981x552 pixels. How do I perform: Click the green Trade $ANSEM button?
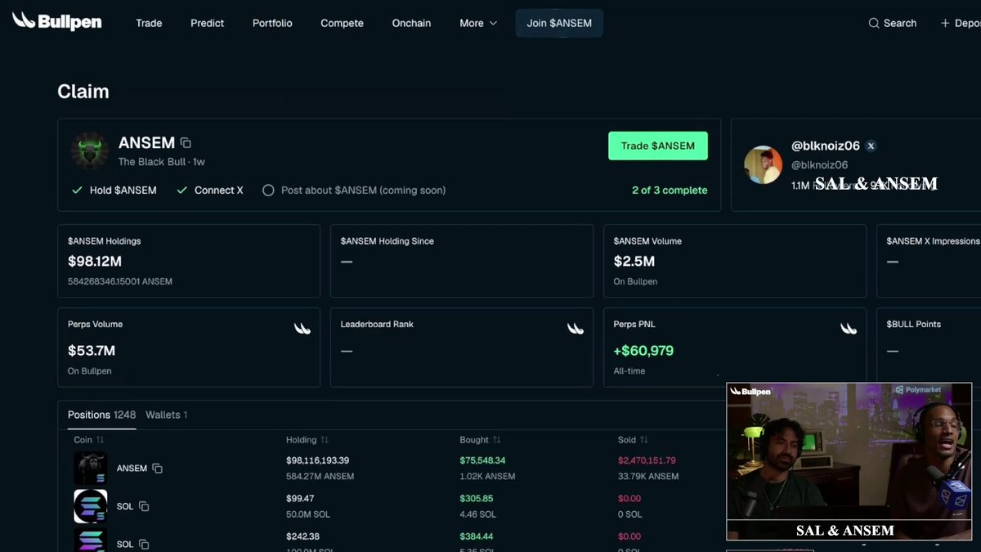658,146
